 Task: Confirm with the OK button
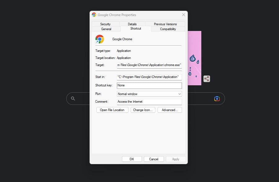[x=132, y=159]
